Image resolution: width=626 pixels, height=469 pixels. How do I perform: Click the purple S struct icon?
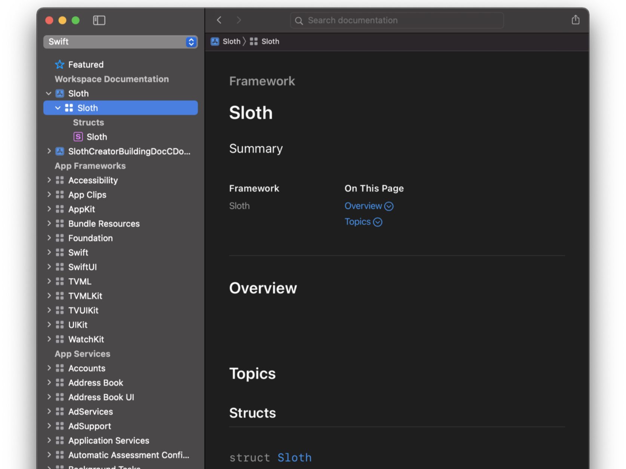pyautogui.click(x=78, y=137)
